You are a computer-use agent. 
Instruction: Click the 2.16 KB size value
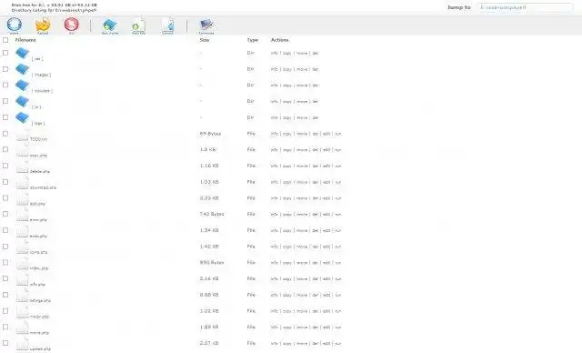(209, 278)
